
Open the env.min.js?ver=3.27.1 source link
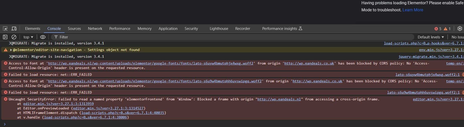point(441,50)
